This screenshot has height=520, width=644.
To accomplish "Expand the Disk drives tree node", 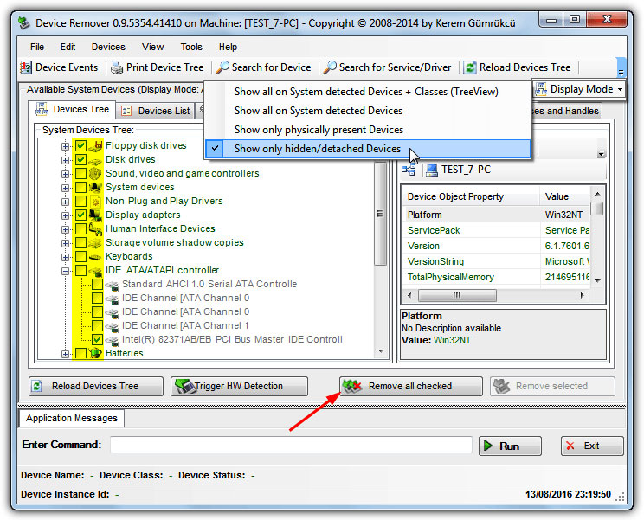I will pyautogui.click(x=66, y=160).
